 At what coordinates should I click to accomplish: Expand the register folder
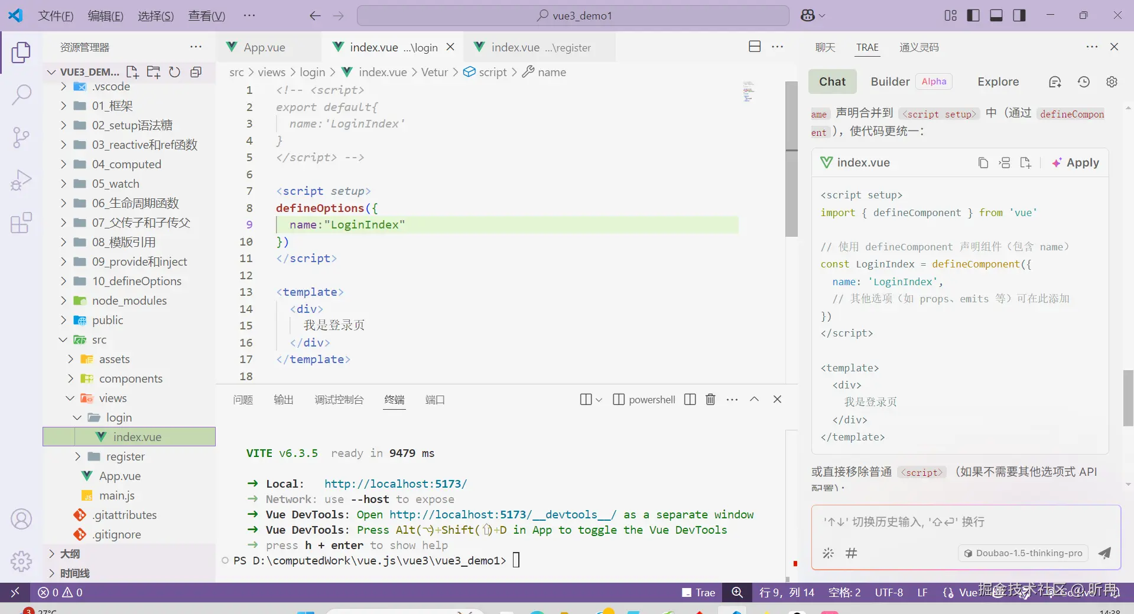pyautogui.click(x=77, y=457)
